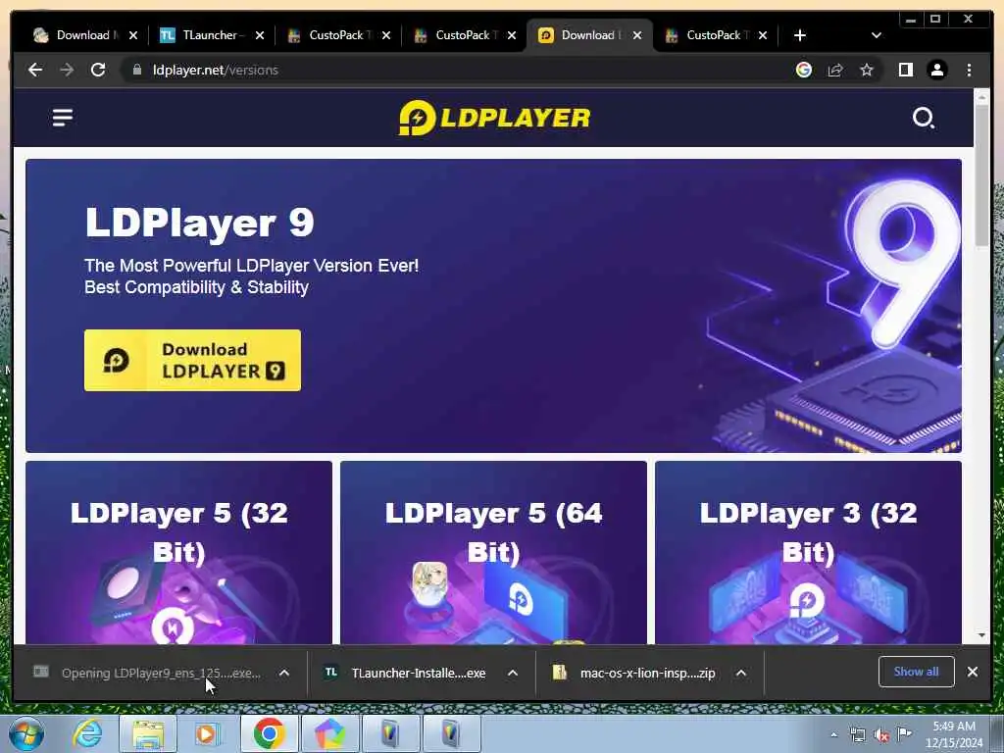This screenshot has width=1004, height=753.
Task: Click the muted volume tray icon
Action: click(881, 735)
